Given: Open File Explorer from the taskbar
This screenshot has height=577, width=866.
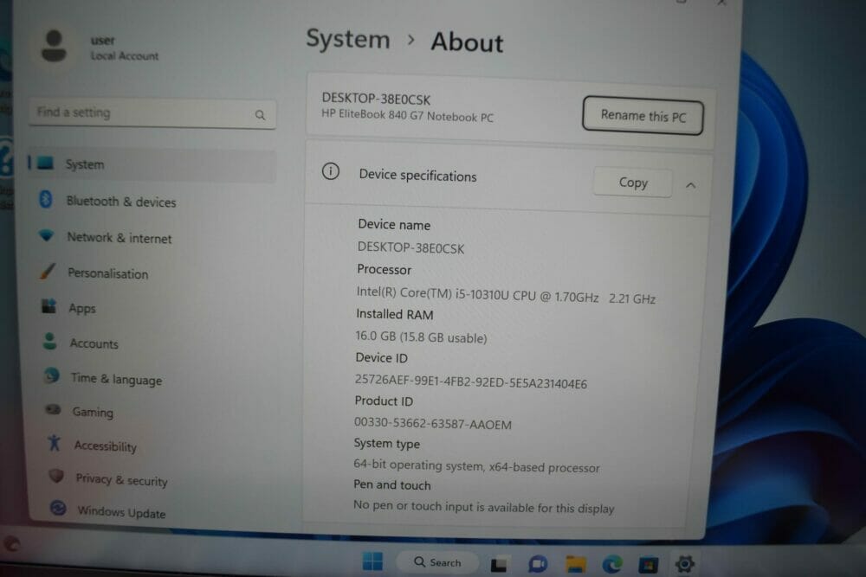Looking at the screenshot, I should click(x=576, y=564).
